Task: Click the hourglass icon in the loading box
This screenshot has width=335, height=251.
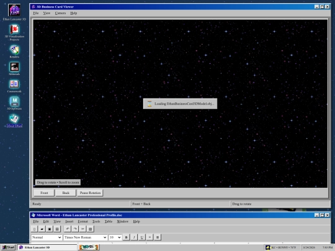Action: [x=150, y=103]
